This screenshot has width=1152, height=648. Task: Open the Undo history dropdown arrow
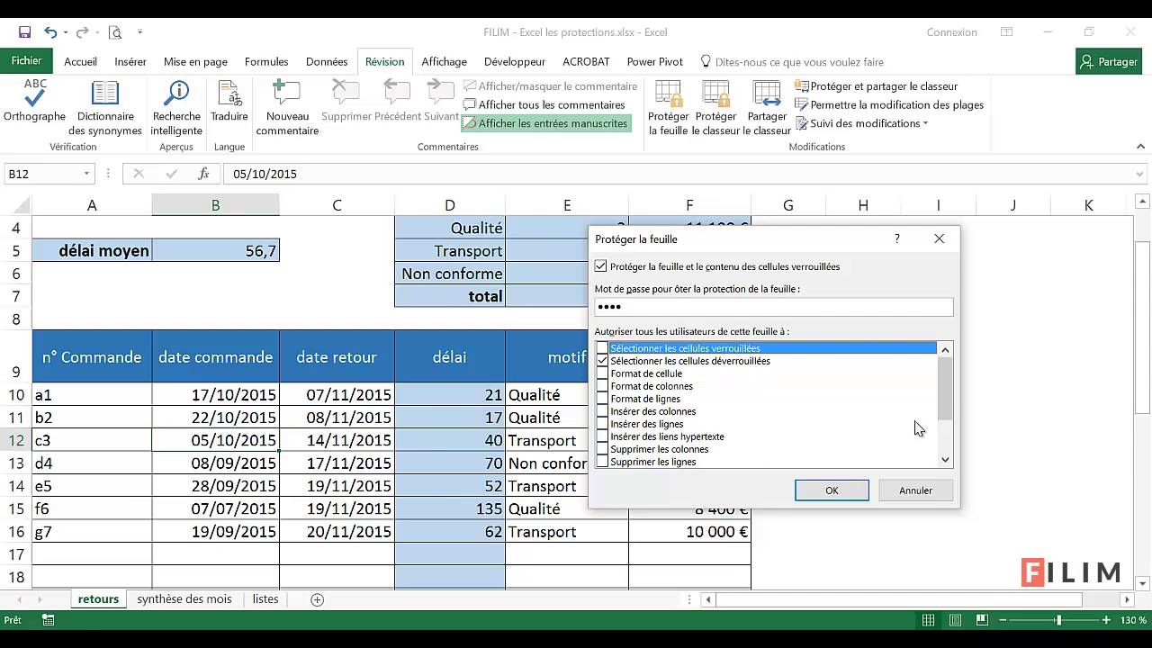pyautogui.click(x=66, y=33)
